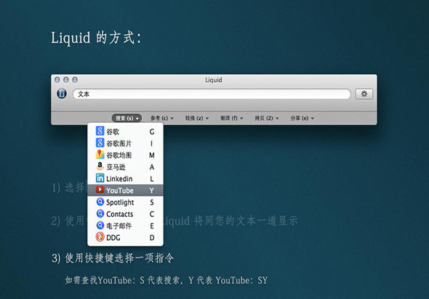Click the shortcut letter G
This screenshot has width=429, height=299.
(x=152, y=132)
